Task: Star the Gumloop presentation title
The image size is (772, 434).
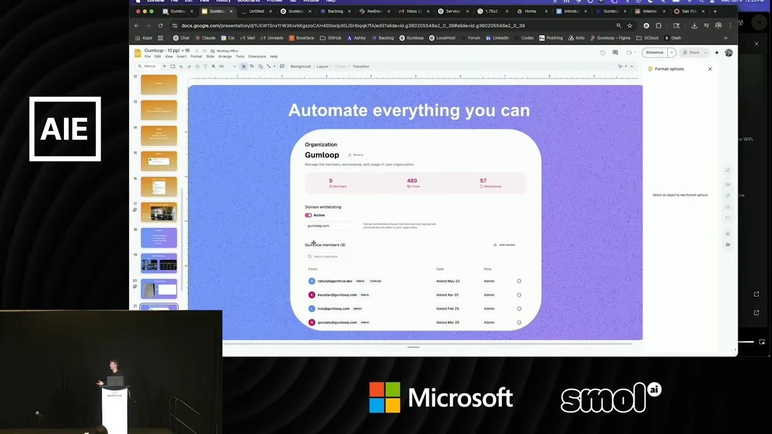Action: [x=197, y=51]
